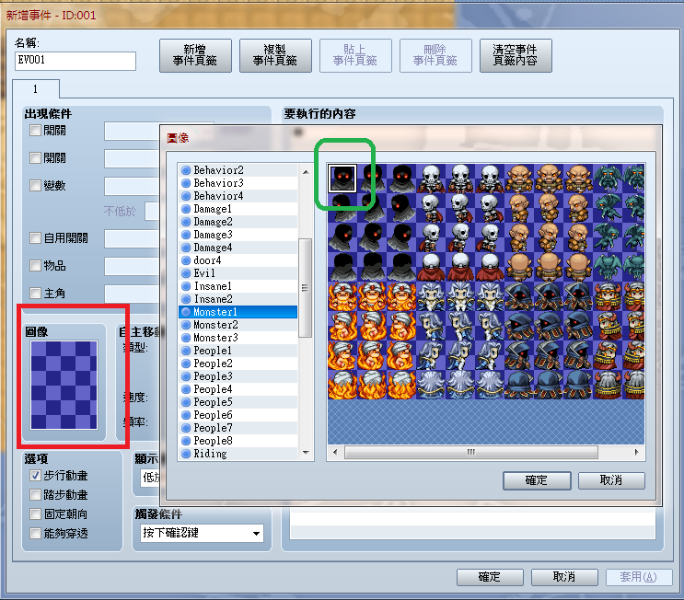Screen dimensions: 684x600
Task: Enable the 物品 condition checkbox
Action: (35, 266)
